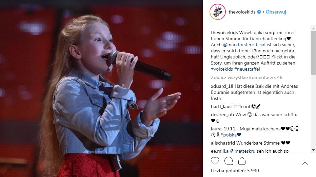View likes count 5 930

tap(235, 171)
